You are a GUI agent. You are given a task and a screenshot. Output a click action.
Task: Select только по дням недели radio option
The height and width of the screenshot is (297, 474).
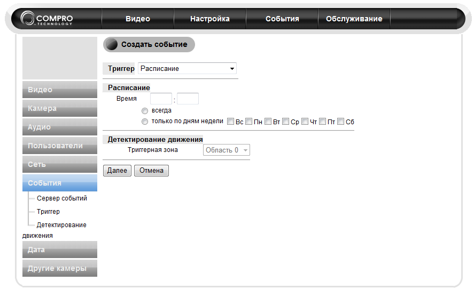point(145,122)
